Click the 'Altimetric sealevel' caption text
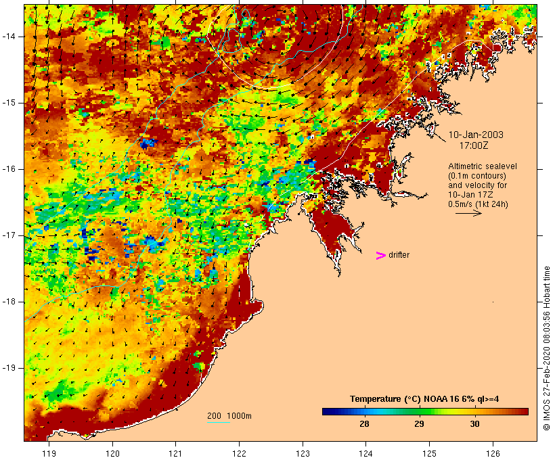Image resolution: width=555 pixels, height=460 pixels. pos(483,166)
